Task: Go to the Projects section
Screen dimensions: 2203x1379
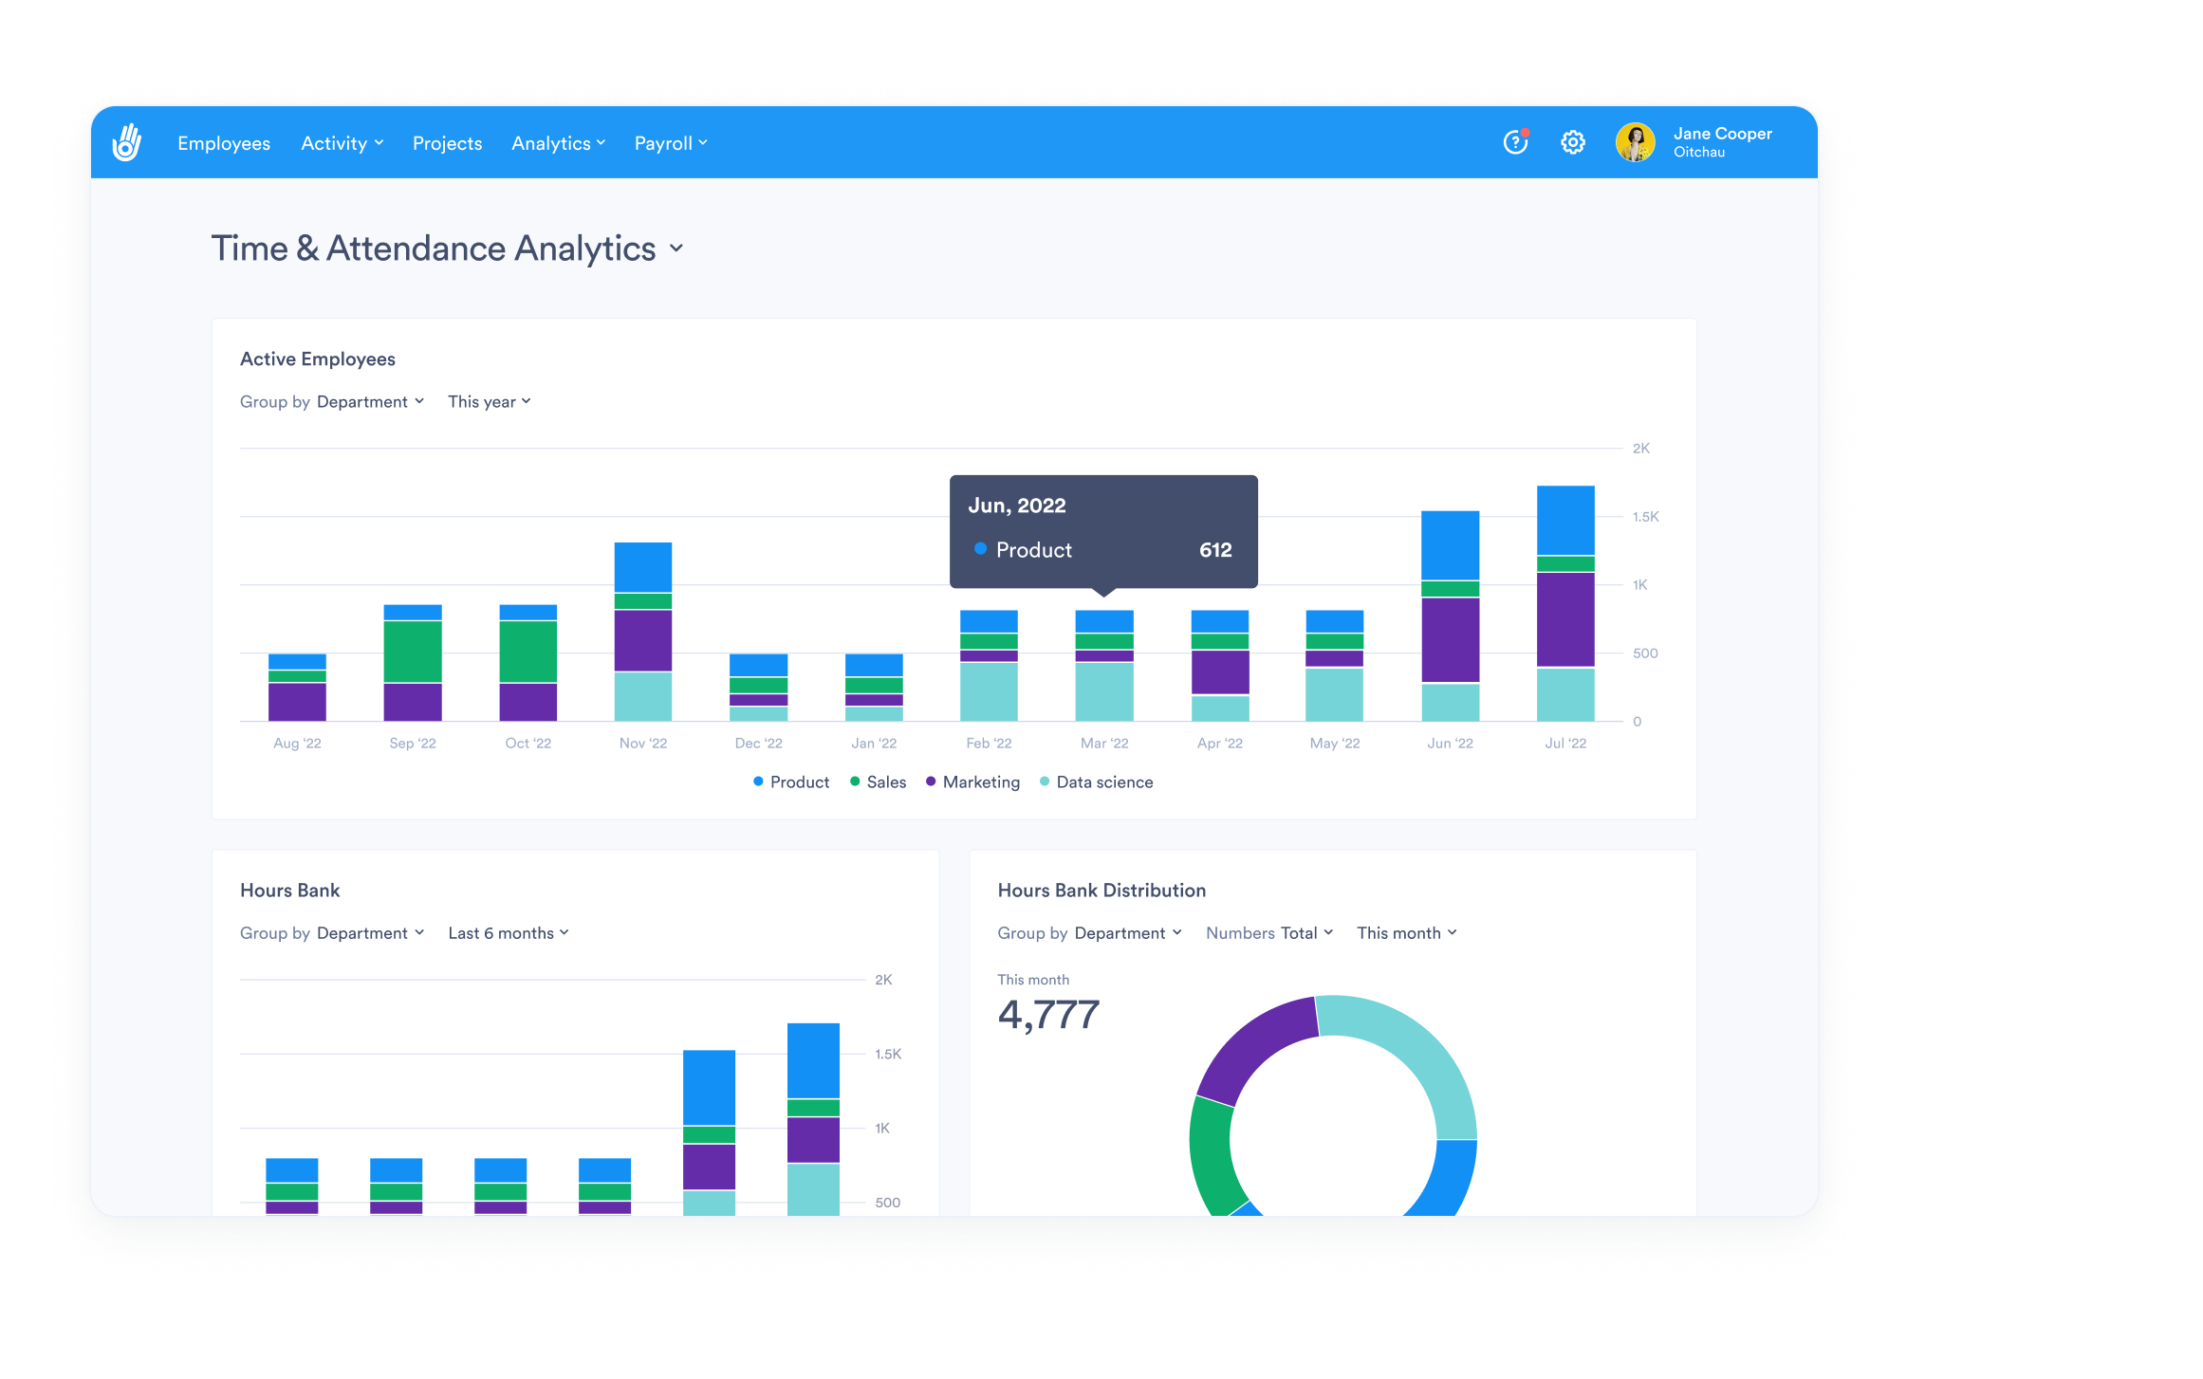Action: click(447, 142)
